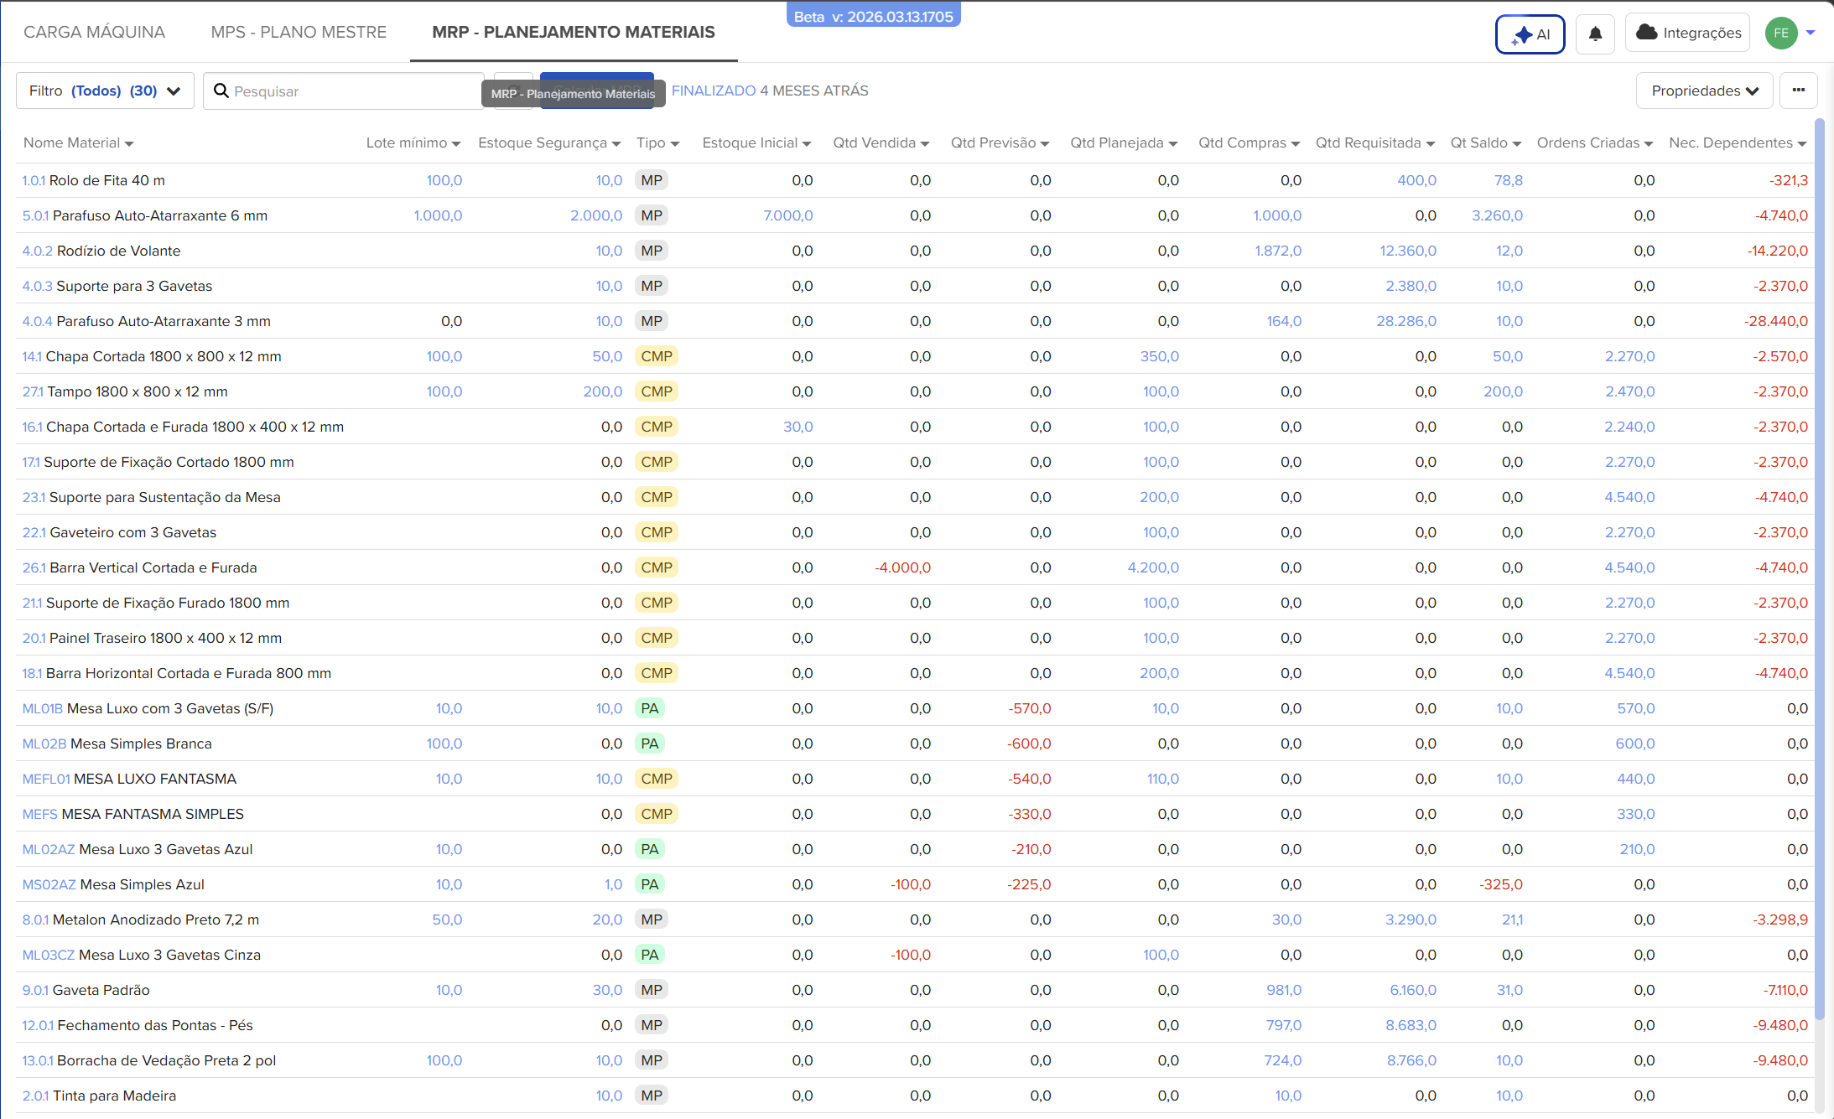This screenshot has height=1119, width=1834.
Task: Open the Tipo column header dropdown
Action: pos(674,143)
